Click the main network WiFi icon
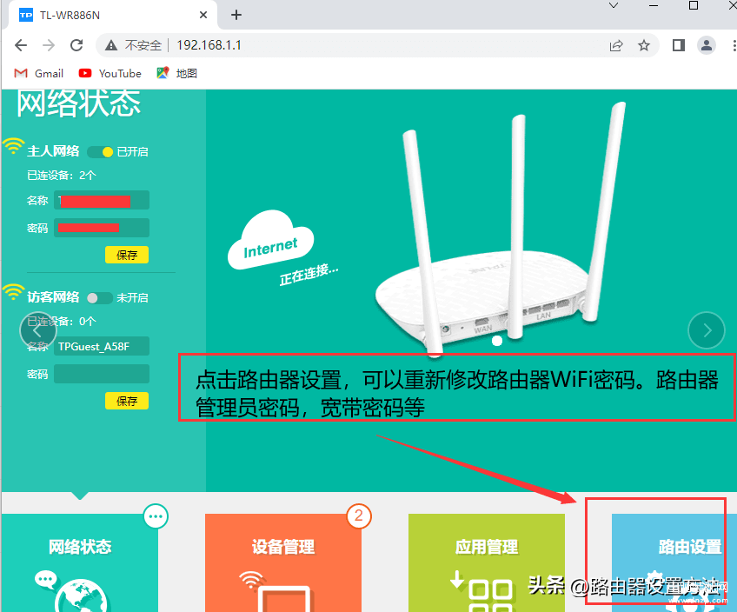The width and height of the screenshot is (737, 612). (x=13, y=146)
